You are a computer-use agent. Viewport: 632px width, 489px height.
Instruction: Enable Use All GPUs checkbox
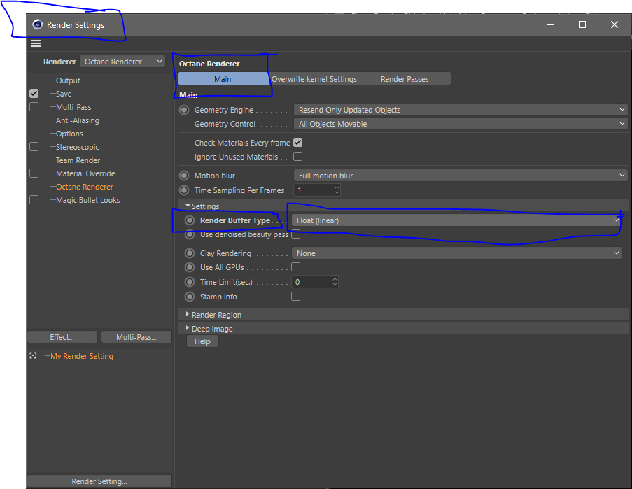pos(296,267)
